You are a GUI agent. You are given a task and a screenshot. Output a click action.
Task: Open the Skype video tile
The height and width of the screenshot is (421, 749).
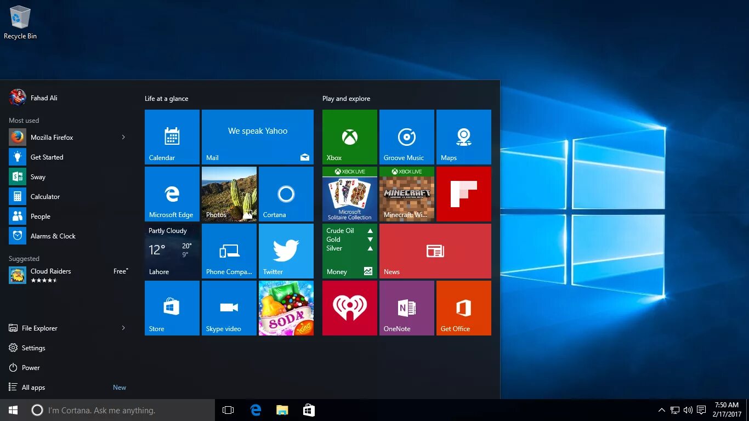pos(229,308)
